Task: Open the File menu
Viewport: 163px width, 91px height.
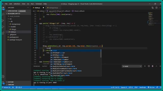Action: [x=6, y=4]
